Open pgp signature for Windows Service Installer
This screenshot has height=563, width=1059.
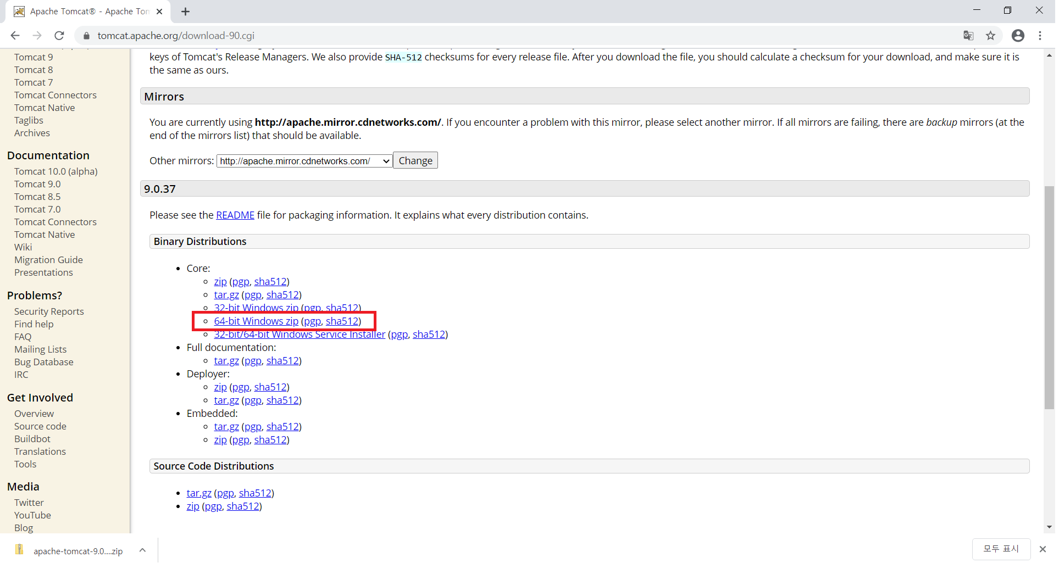[x=399, y=335]
